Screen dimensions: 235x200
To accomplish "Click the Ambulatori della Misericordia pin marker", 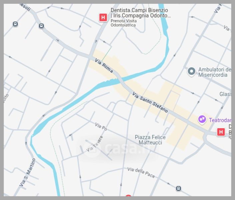I will click(x=191, y=72).
